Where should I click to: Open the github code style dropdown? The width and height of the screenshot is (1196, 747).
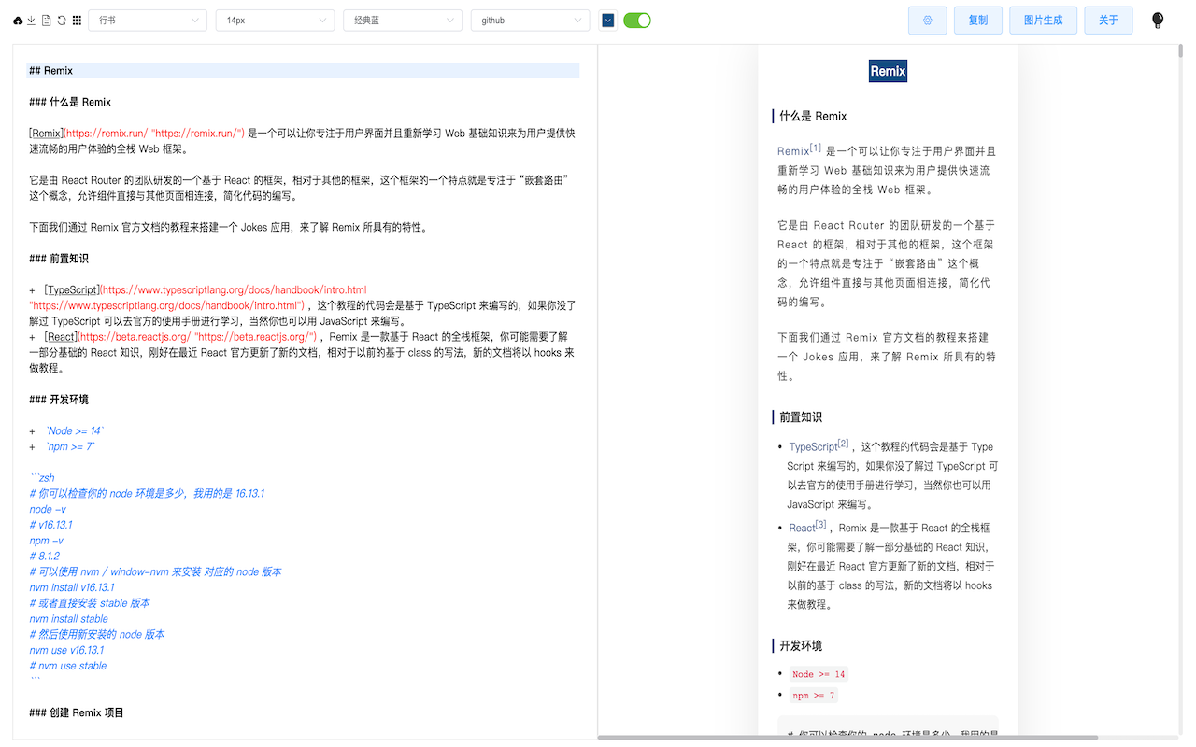530,20
